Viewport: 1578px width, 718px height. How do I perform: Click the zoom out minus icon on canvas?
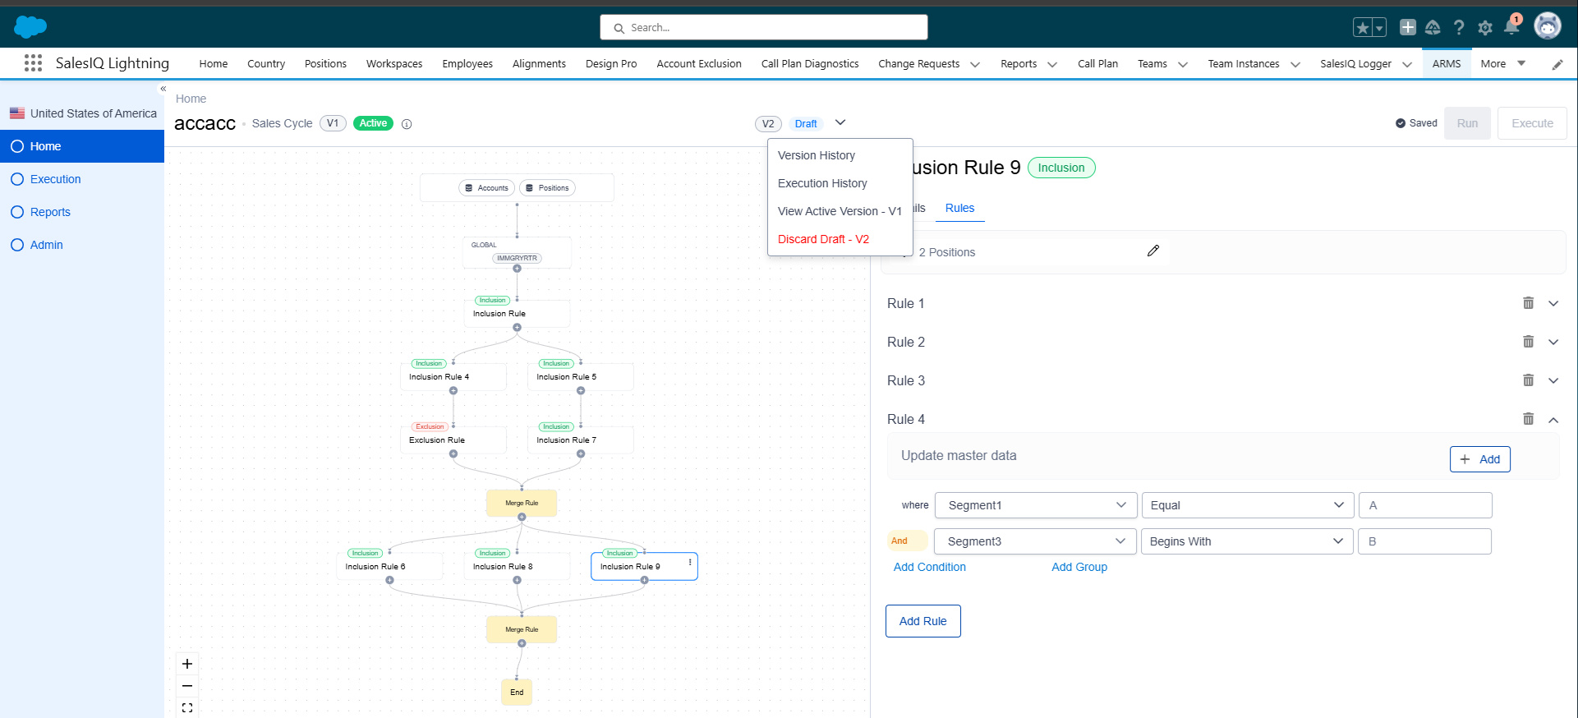coord(187,686)
